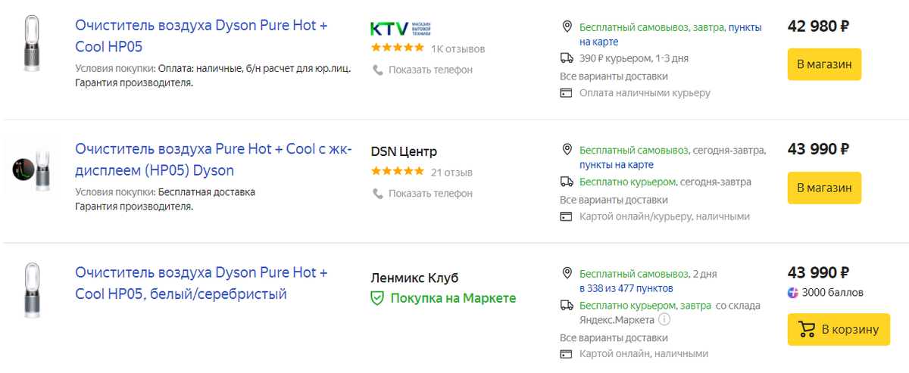Image resolution: width=909 pixels, height=373 pixels.
Task: Go to DSN Центр store via В магазин
Action: 825,188
